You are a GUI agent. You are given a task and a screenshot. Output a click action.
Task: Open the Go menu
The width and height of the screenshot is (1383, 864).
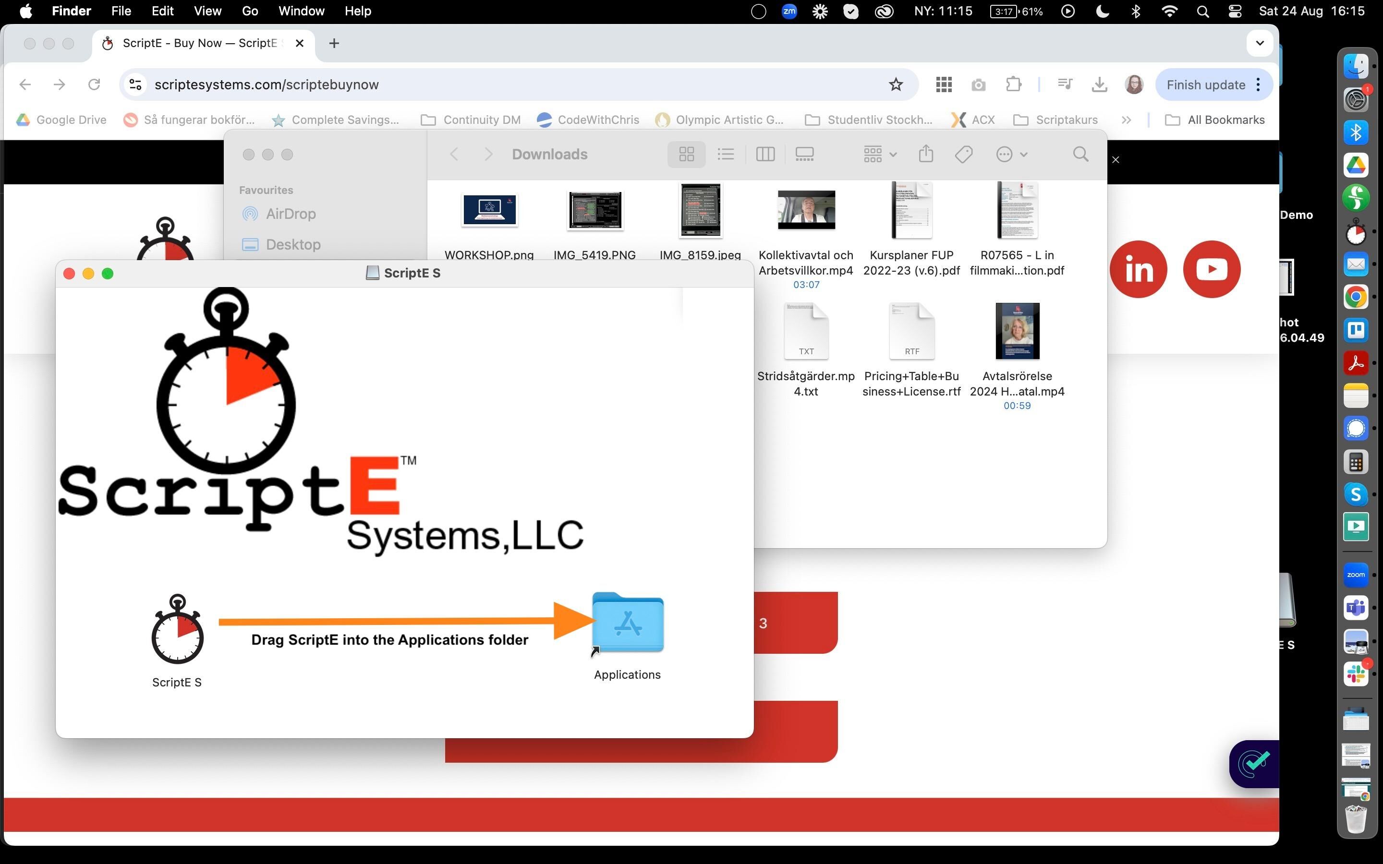tap(250, 12)
